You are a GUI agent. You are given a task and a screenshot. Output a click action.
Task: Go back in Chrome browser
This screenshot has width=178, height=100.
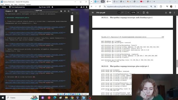pos(92,7)
